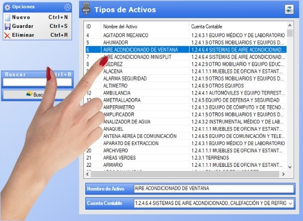
Task: Select the AMPERIMETRO row
Action: (186, 107)
